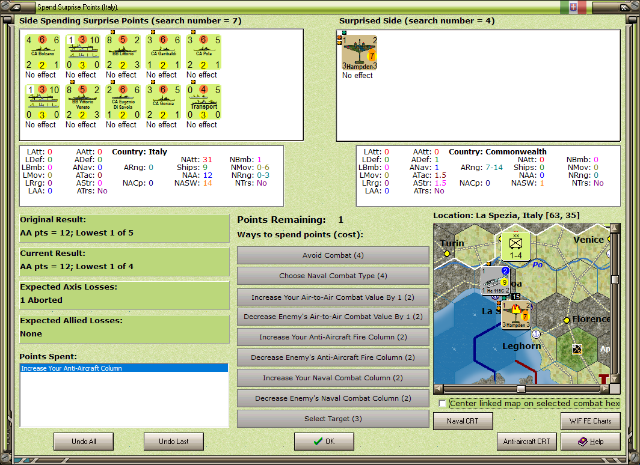Click the map horizontal scrollbar right arrow
Viewport: 640px width, 465px height.
(x=605, y=389)
